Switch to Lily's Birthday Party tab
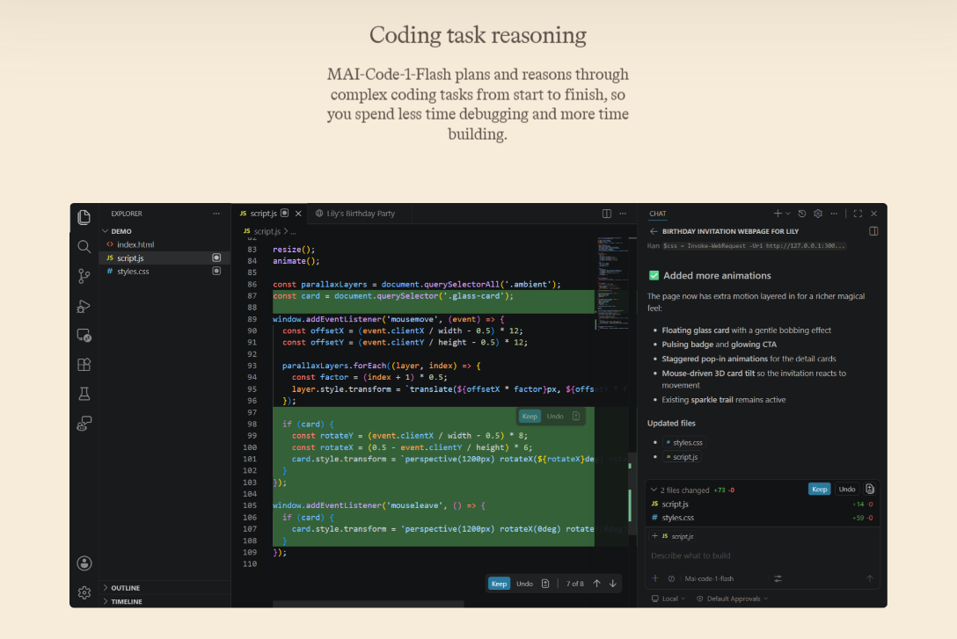 click(360, 214)
